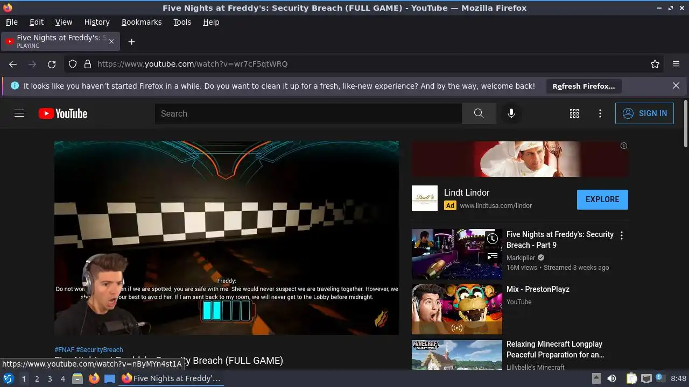Click the volume speaker tray icon
This screenshot has height=387, width=689.
pos(611,378)
